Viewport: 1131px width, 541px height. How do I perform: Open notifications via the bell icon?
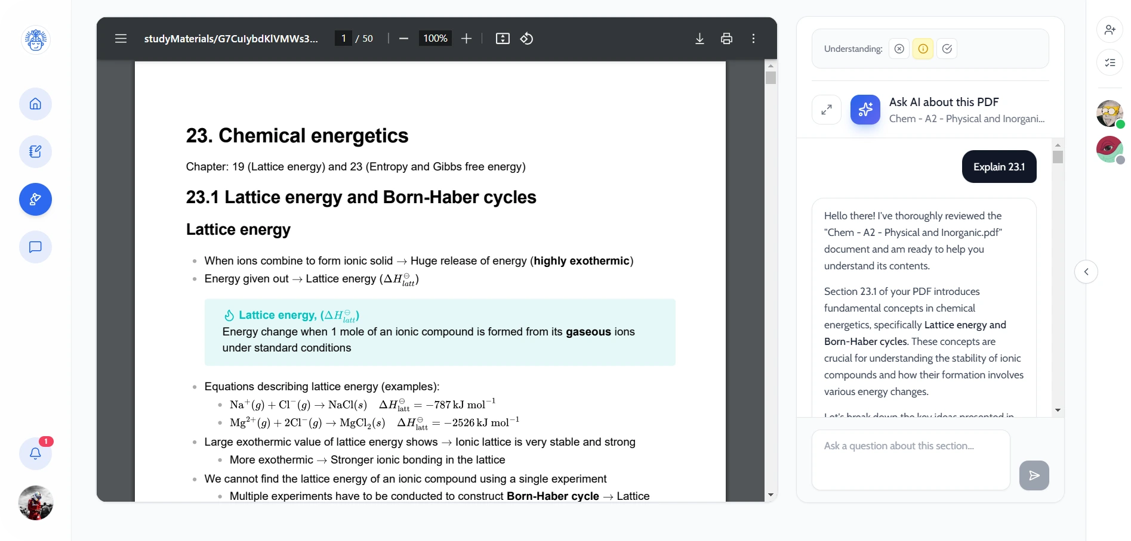click(35, 453)
